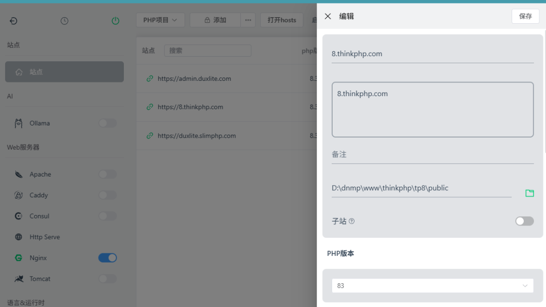546x307 pixels.
Task: Open the three-dot more options button
Action: point(248,20)
